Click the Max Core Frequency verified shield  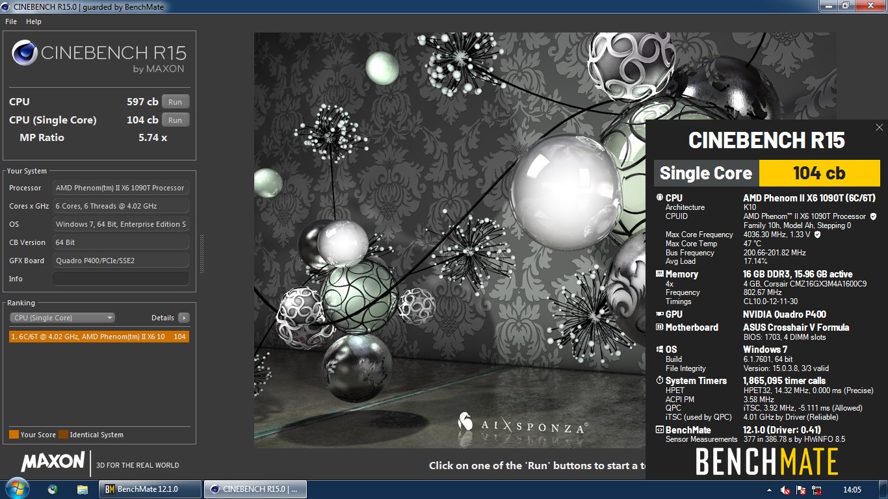tap(817, 235)
